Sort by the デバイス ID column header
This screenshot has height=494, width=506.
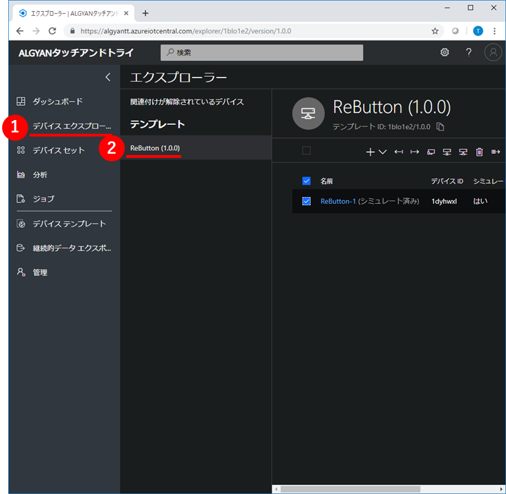pyautogui.click(x=447, y=181)
